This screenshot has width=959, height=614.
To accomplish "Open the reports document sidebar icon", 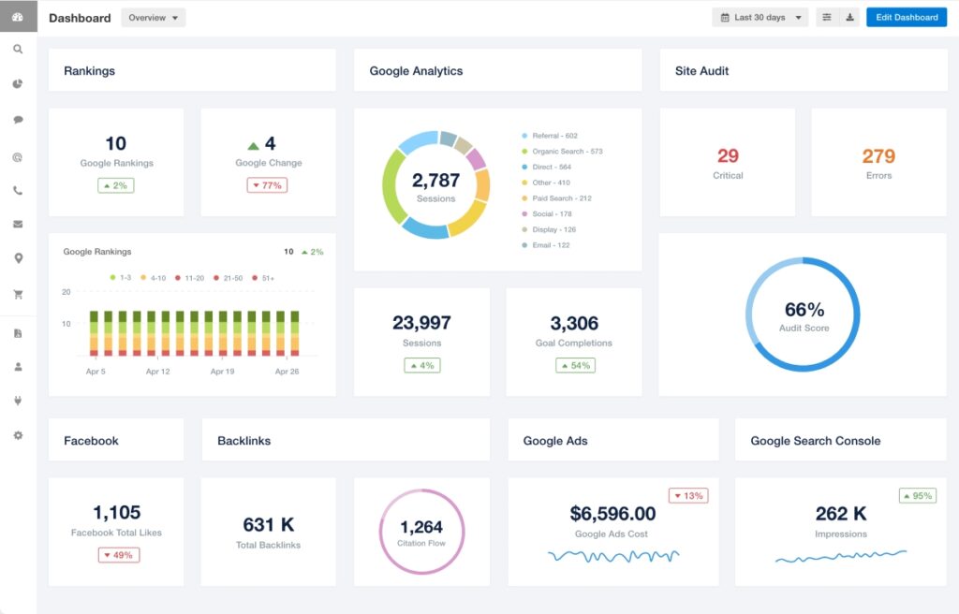I will [x=18, y=333].
